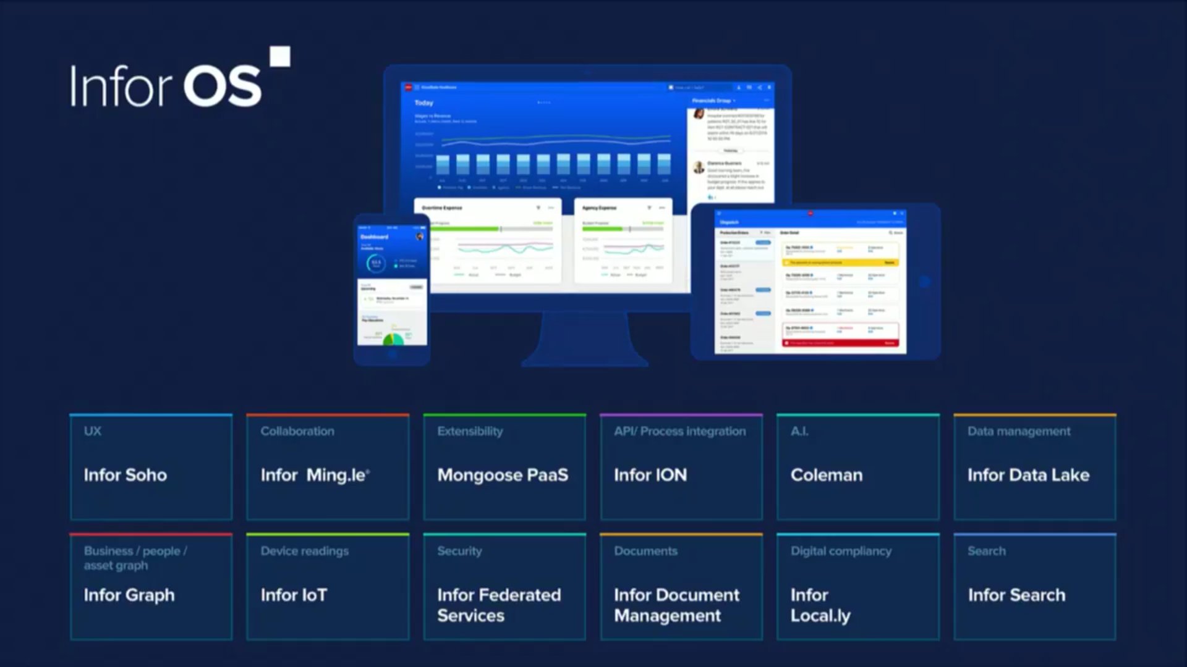Select the Infor Ming.le collaboration card
The width and height of the screenshot is (1187, 667).
point(328,467)
